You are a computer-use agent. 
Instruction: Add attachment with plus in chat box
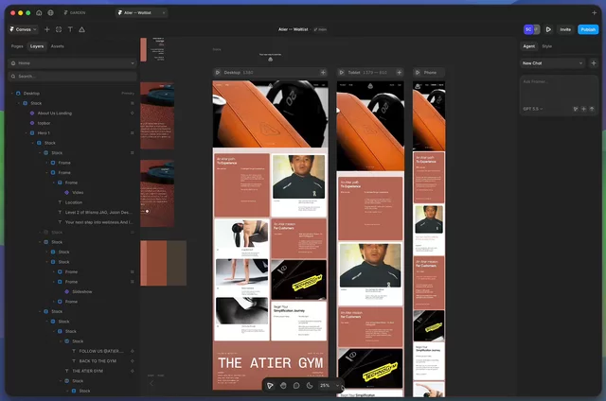(583, 109)
